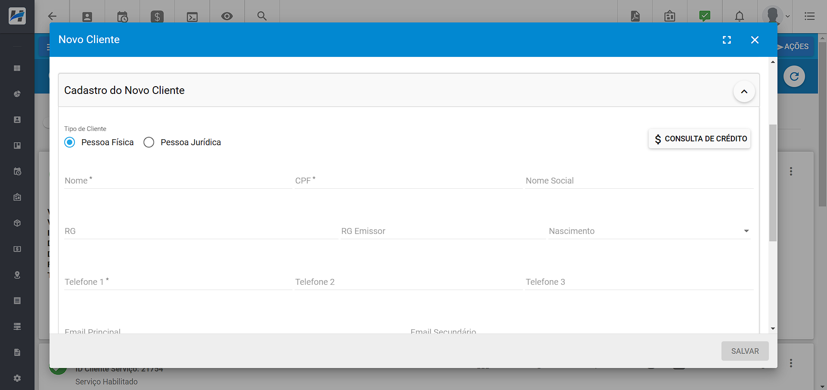Open the AÇÕES menu behind the dialog
Image resolution: width=827 pixels, height=390 pixels.
(x=796, y=46)
